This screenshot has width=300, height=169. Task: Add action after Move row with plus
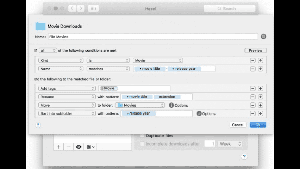coord(260,105)
